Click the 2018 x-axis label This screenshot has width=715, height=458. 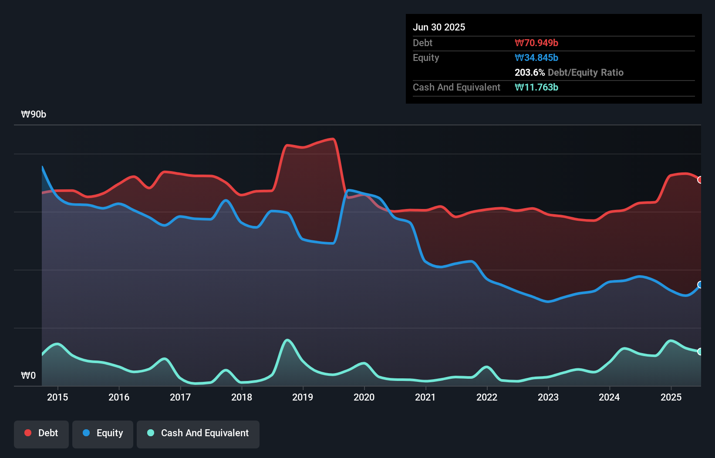point(241,397)
